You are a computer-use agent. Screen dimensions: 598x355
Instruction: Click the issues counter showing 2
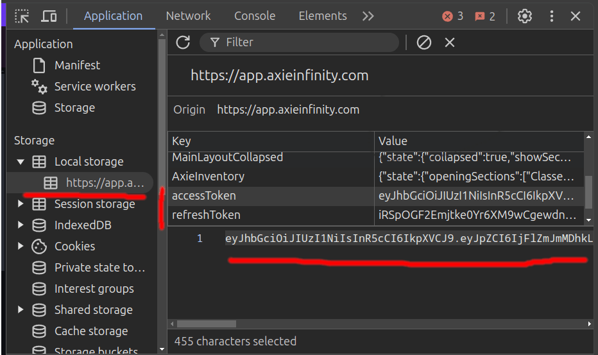[x=485, y=17]
